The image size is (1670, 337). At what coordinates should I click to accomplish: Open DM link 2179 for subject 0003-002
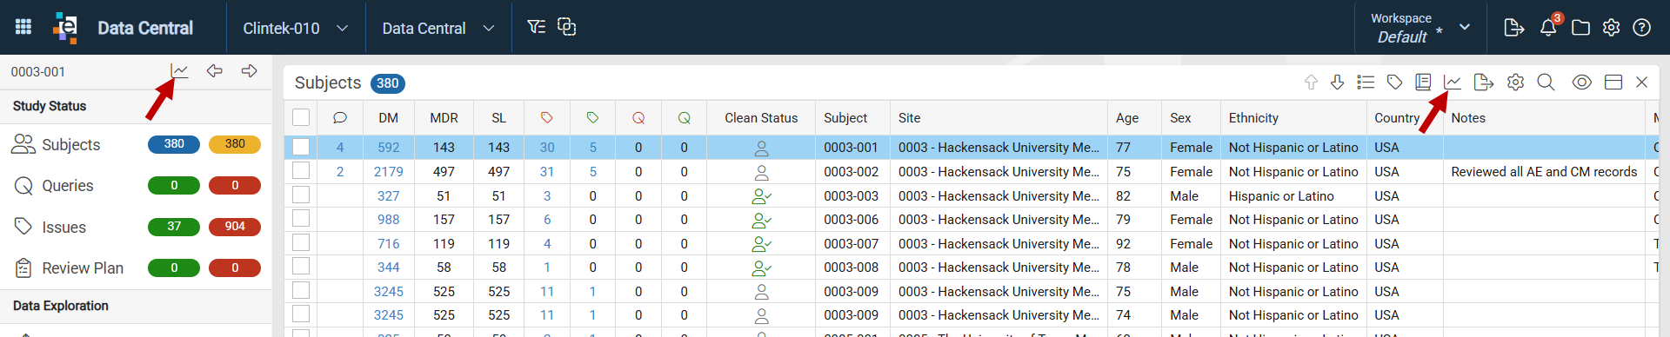[388, 172]
